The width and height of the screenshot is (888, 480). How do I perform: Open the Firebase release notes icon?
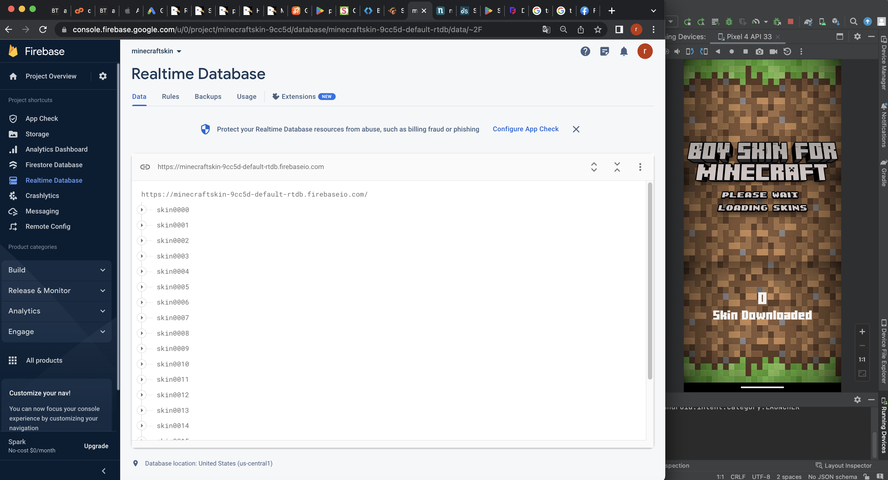pyautogui.click(x=604, y=51)
